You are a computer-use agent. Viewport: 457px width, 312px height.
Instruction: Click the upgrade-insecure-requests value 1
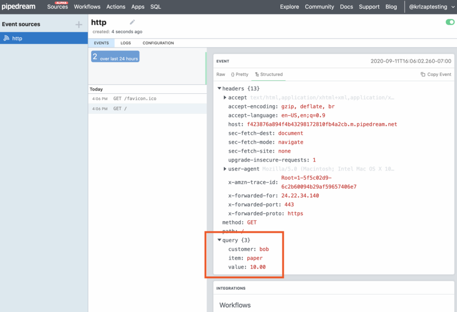point(314,160)
